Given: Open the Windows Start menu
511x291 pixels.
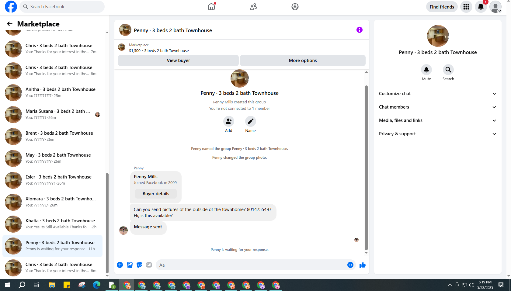Looking at the screenshot, I should 7,285.
